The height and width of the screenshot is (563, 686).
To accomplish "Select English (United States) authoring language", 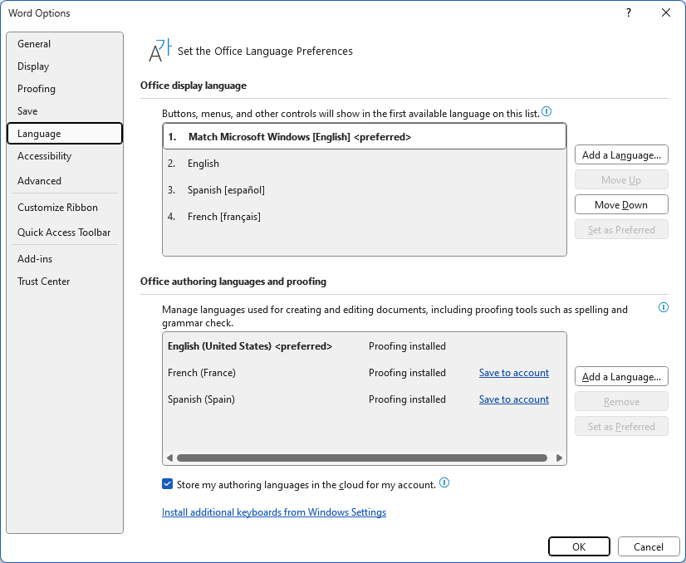I will click(365, 346).
